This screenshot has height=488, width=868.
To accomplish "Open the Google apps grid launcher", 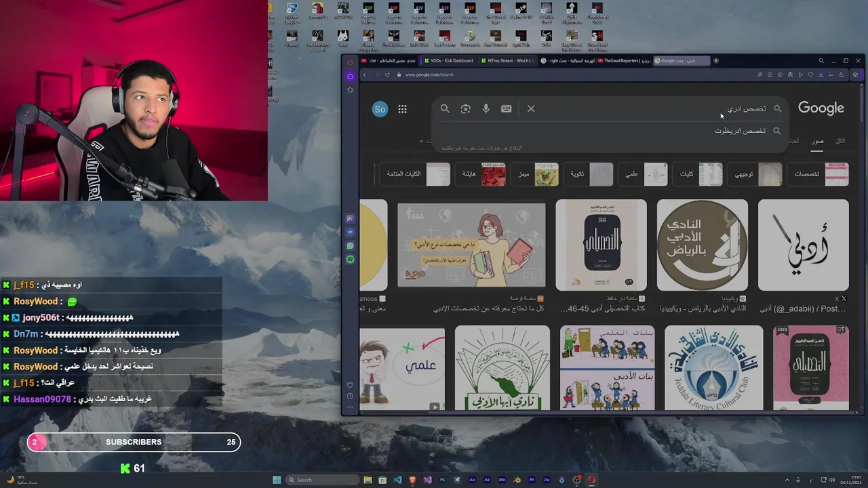I will (x=402, y=109).
